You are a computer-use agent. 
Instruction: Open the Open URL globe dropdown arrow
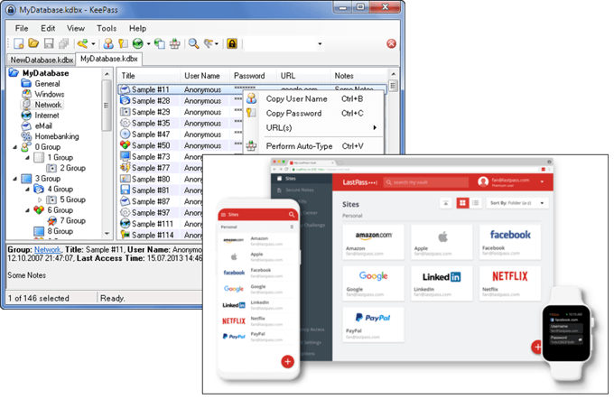point(148,44)
